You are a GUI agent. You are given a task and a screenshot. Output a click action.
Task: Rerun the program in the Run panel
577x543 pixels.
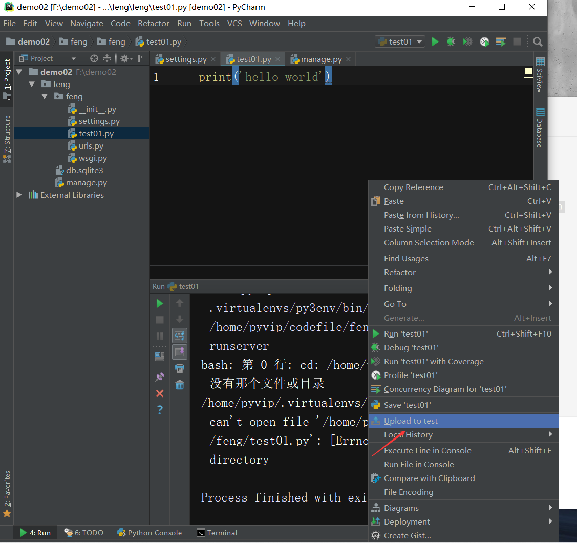pyautogui.click(x=159, y=303)
